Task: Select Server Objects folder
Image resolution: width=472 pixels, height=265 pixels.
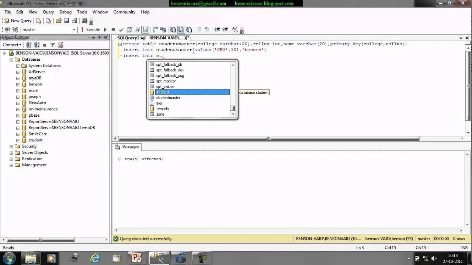Action: click(35, 152)
